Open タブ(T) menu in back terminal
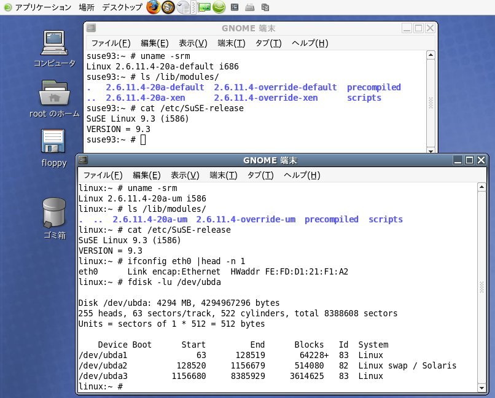495x398 pixels. pos(268,43)
